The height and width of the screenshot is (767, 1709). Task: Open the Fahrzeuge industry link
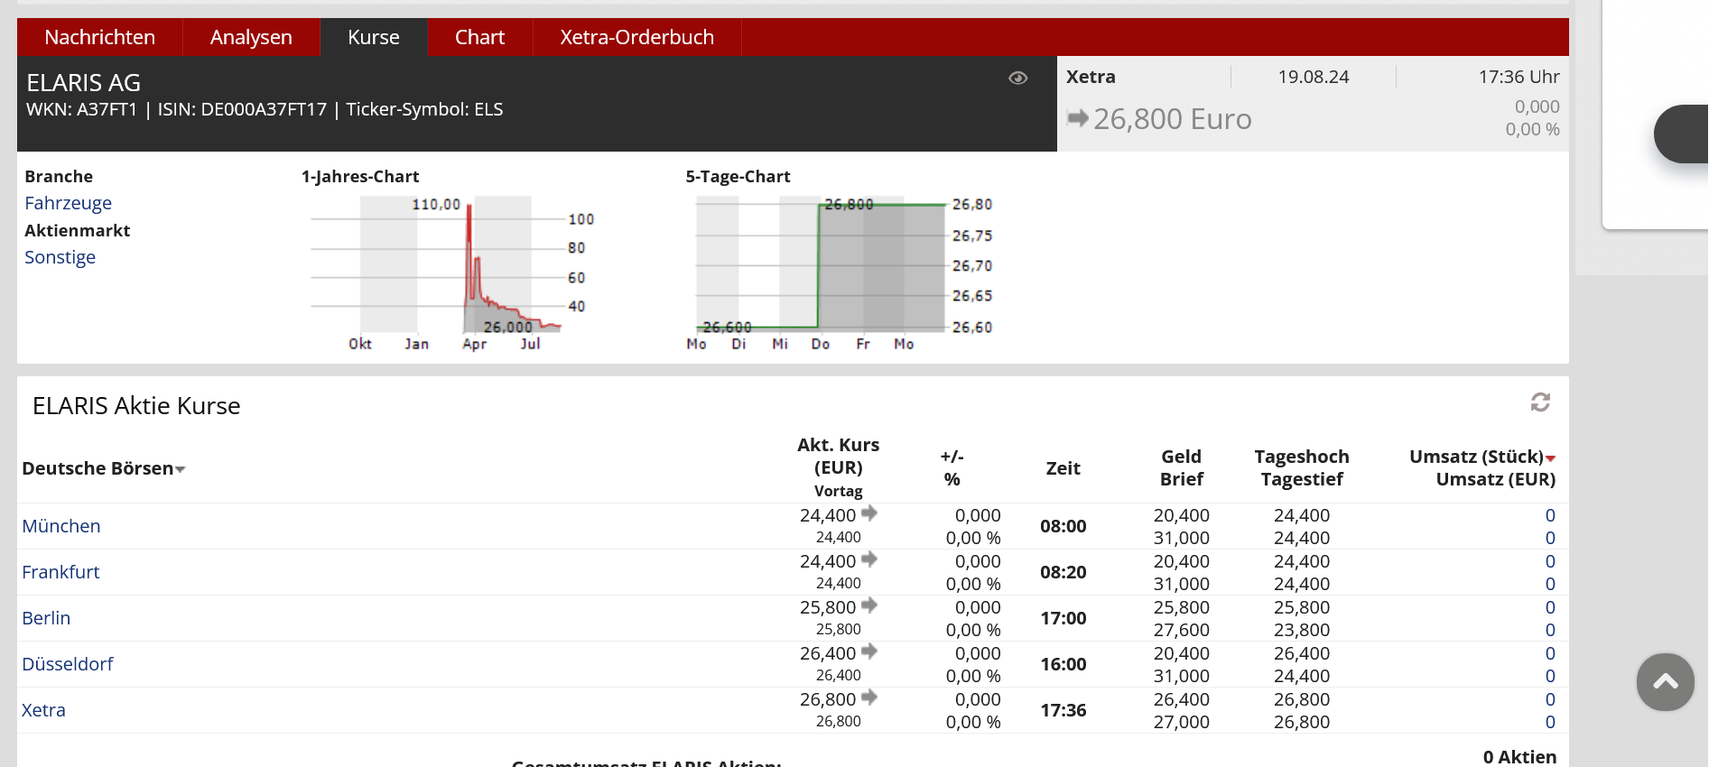68,203
